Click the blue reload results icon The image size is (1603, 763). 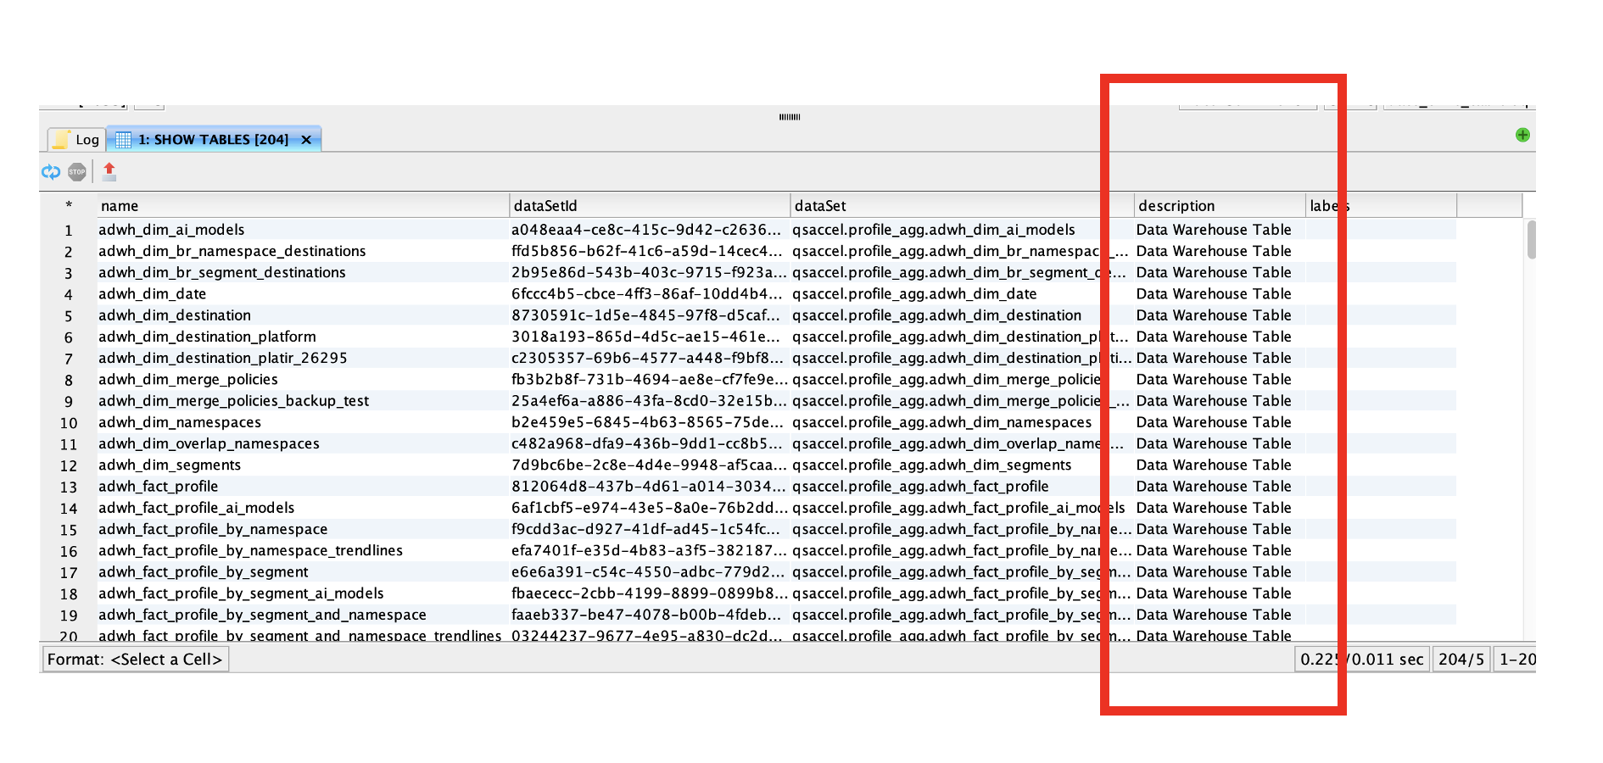click(x=51, y=172)
